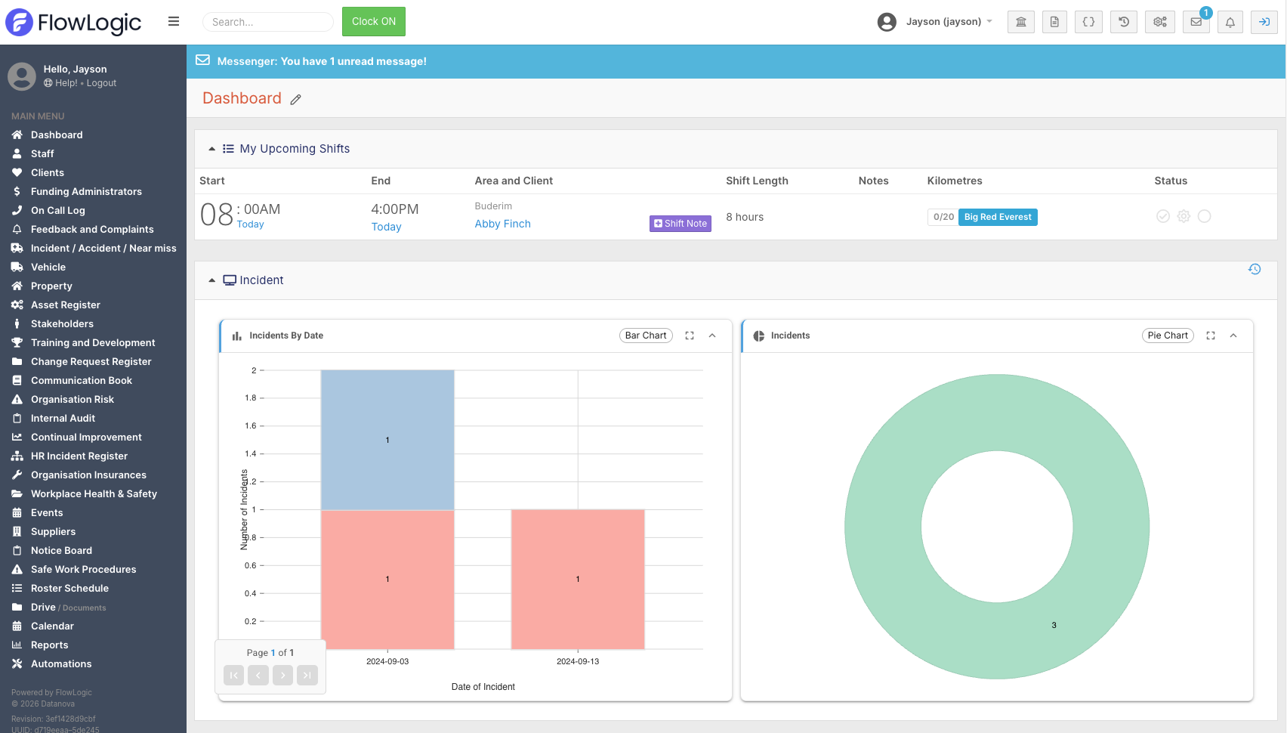Viewport: 1287px width, 733px height.
Task: Click the user avatar in the sidebar
Action: [22, 76]
